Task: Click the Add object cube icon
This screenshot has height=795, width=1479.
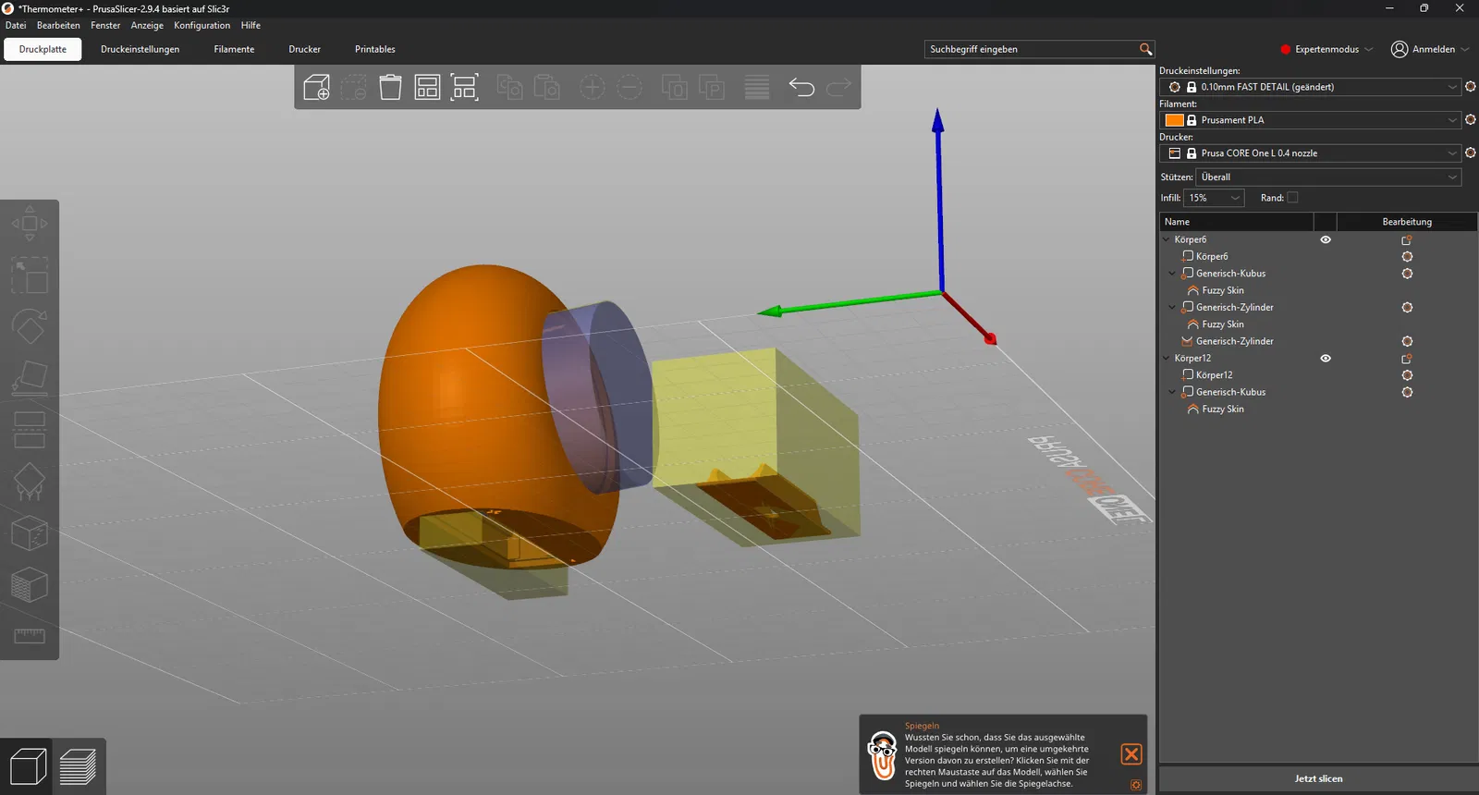Action: [x=317, y=88]
